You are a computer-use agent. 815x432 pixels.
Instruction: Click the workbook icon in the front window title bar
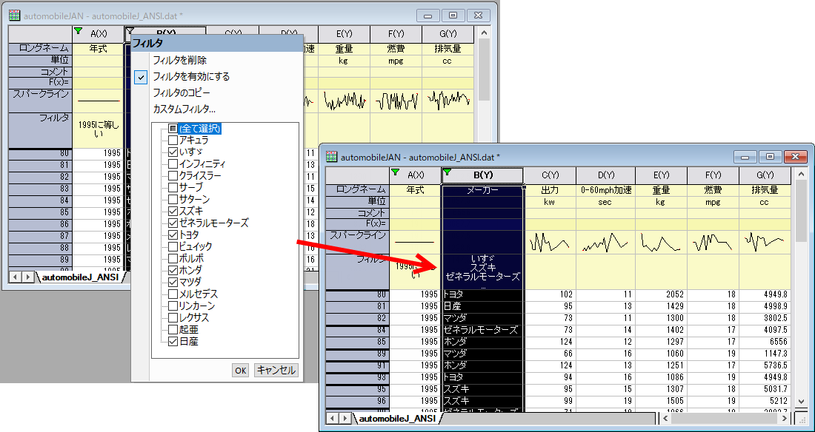click(x=332, y=156)
